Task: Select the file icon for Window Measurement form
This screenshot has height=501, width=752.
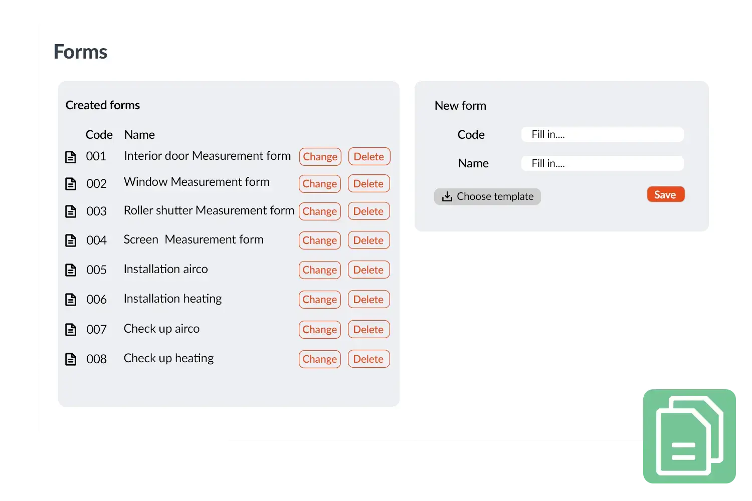Action: tap(71, 183)
